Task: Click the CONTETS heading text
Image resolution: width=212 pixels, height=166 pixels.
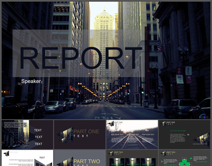Action: point(15,125)
